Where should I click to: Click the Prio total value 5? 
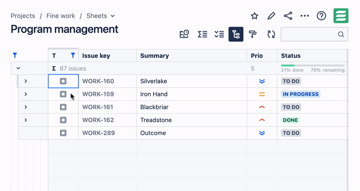click(x=252, y=69)
